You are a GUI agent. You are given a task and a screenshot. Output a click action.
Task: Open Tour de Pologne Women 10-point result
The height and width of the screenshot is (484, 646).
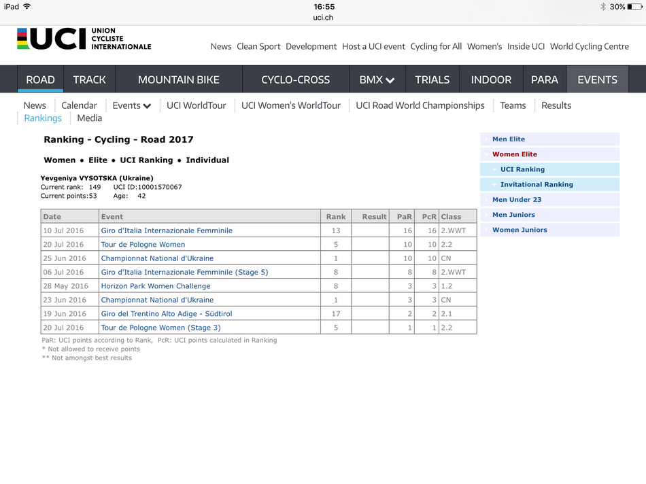click(x=143, y=245)
